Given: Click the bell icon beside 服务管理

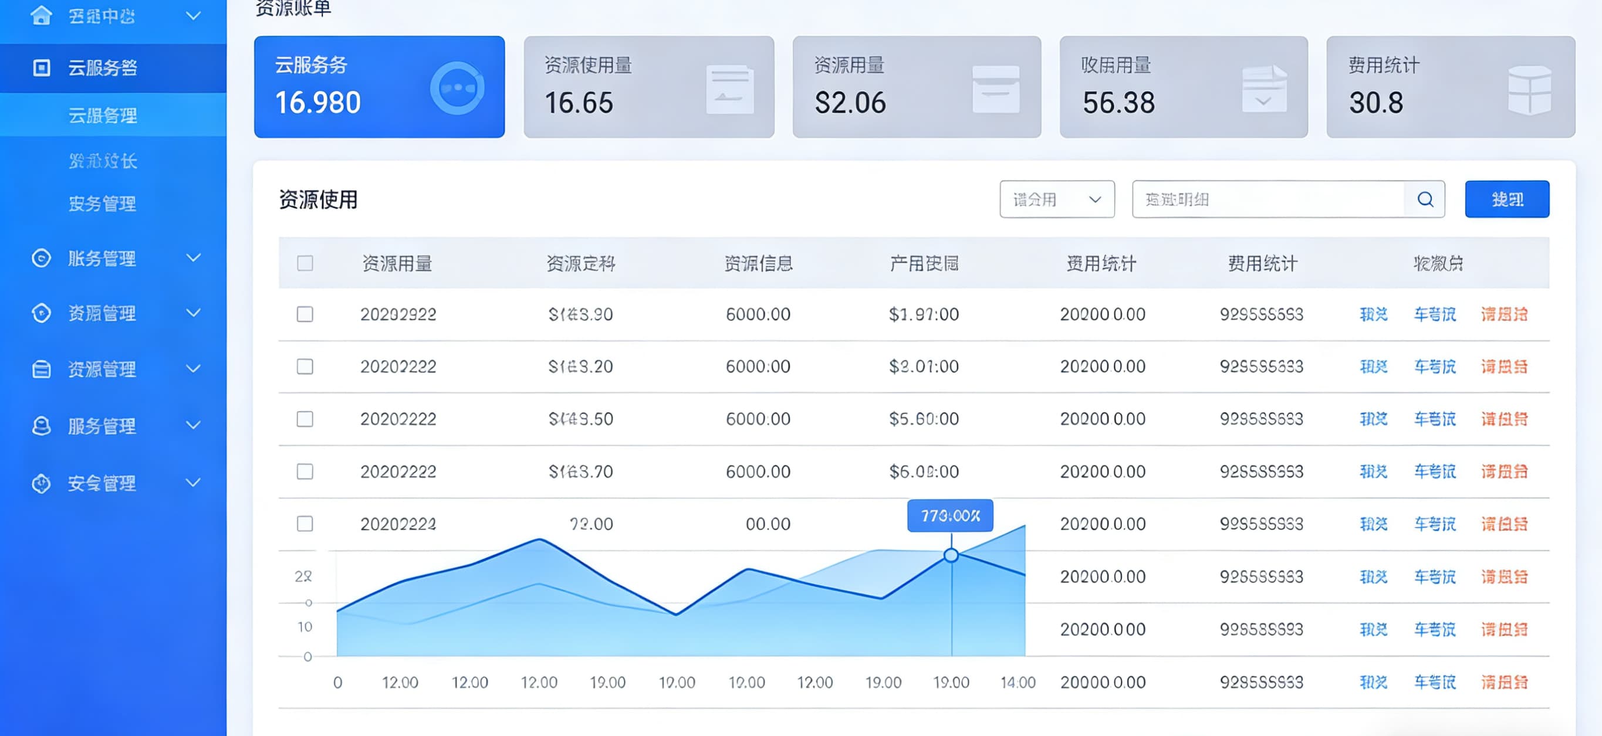Looking at the screenshot, I should [x=42, y=426].
